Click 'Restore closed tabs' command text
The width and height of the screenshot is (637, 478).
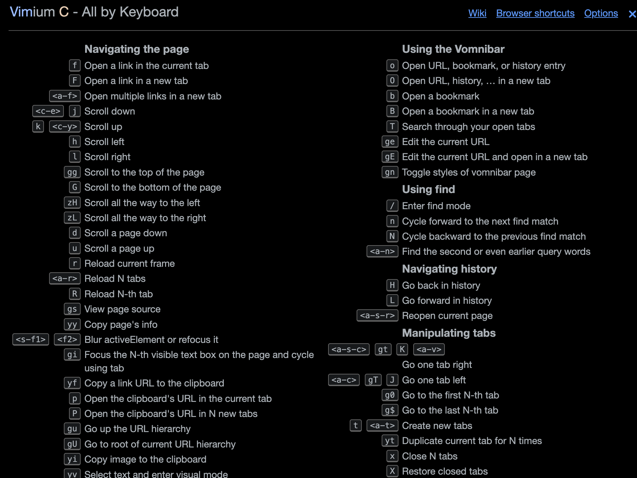(445, 471)
